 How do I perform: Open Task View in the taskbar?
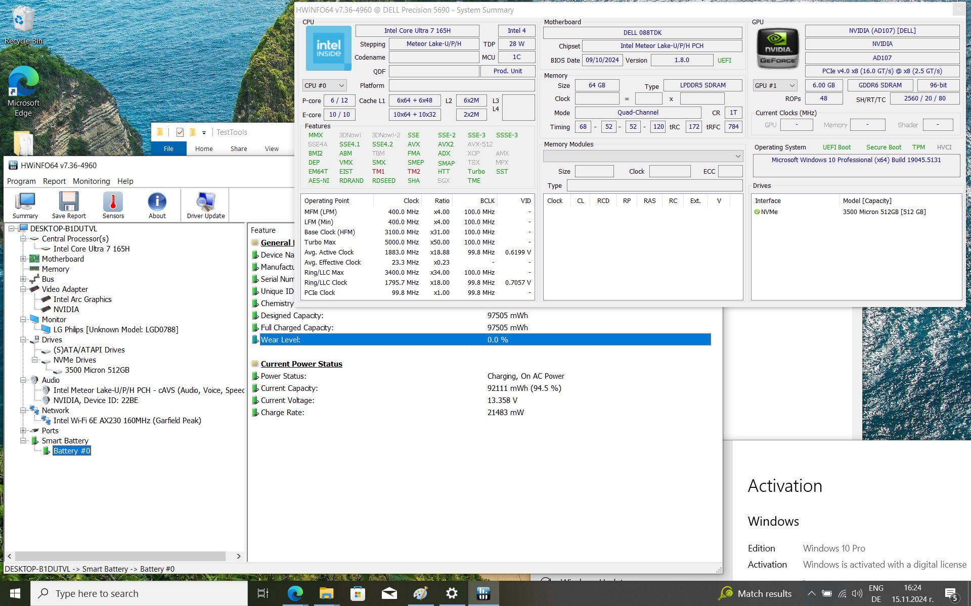(x=263, y=593)
